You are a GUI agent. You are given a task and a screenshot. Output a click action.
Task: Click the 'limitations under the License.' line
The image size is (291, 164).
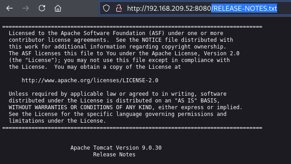pyautogui.click(x=57, y=121)
